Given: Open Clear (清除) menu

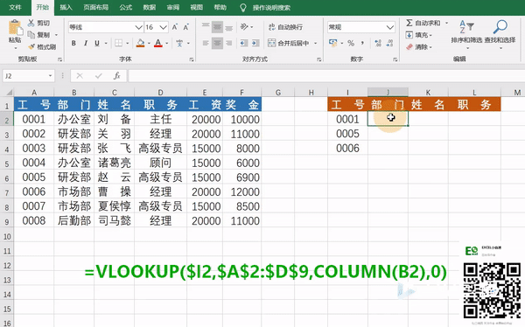Looking at the screenshot, I should (419, 47).
